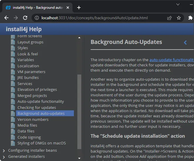Open the tab search chevron in title bar

178,4
